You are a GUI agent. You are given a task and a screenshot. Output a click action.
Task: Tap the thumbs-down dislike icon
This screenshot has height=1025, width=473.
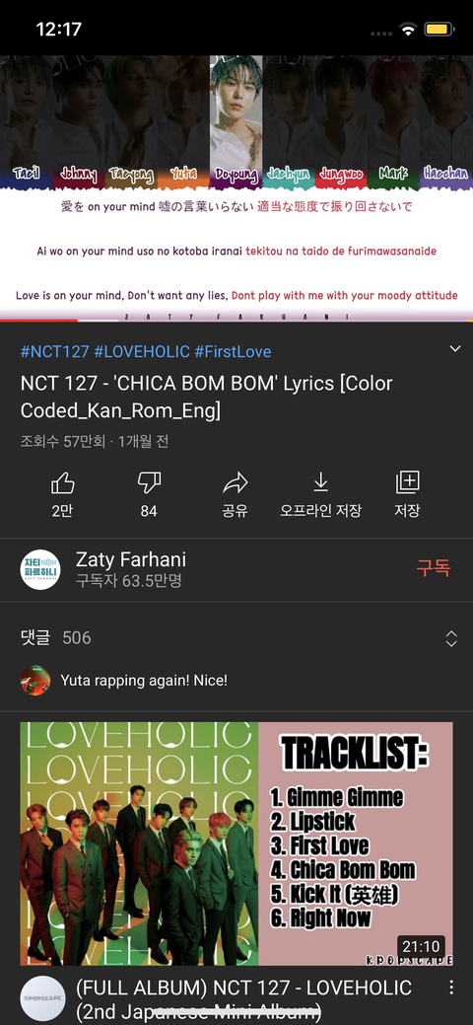point(149,483)
